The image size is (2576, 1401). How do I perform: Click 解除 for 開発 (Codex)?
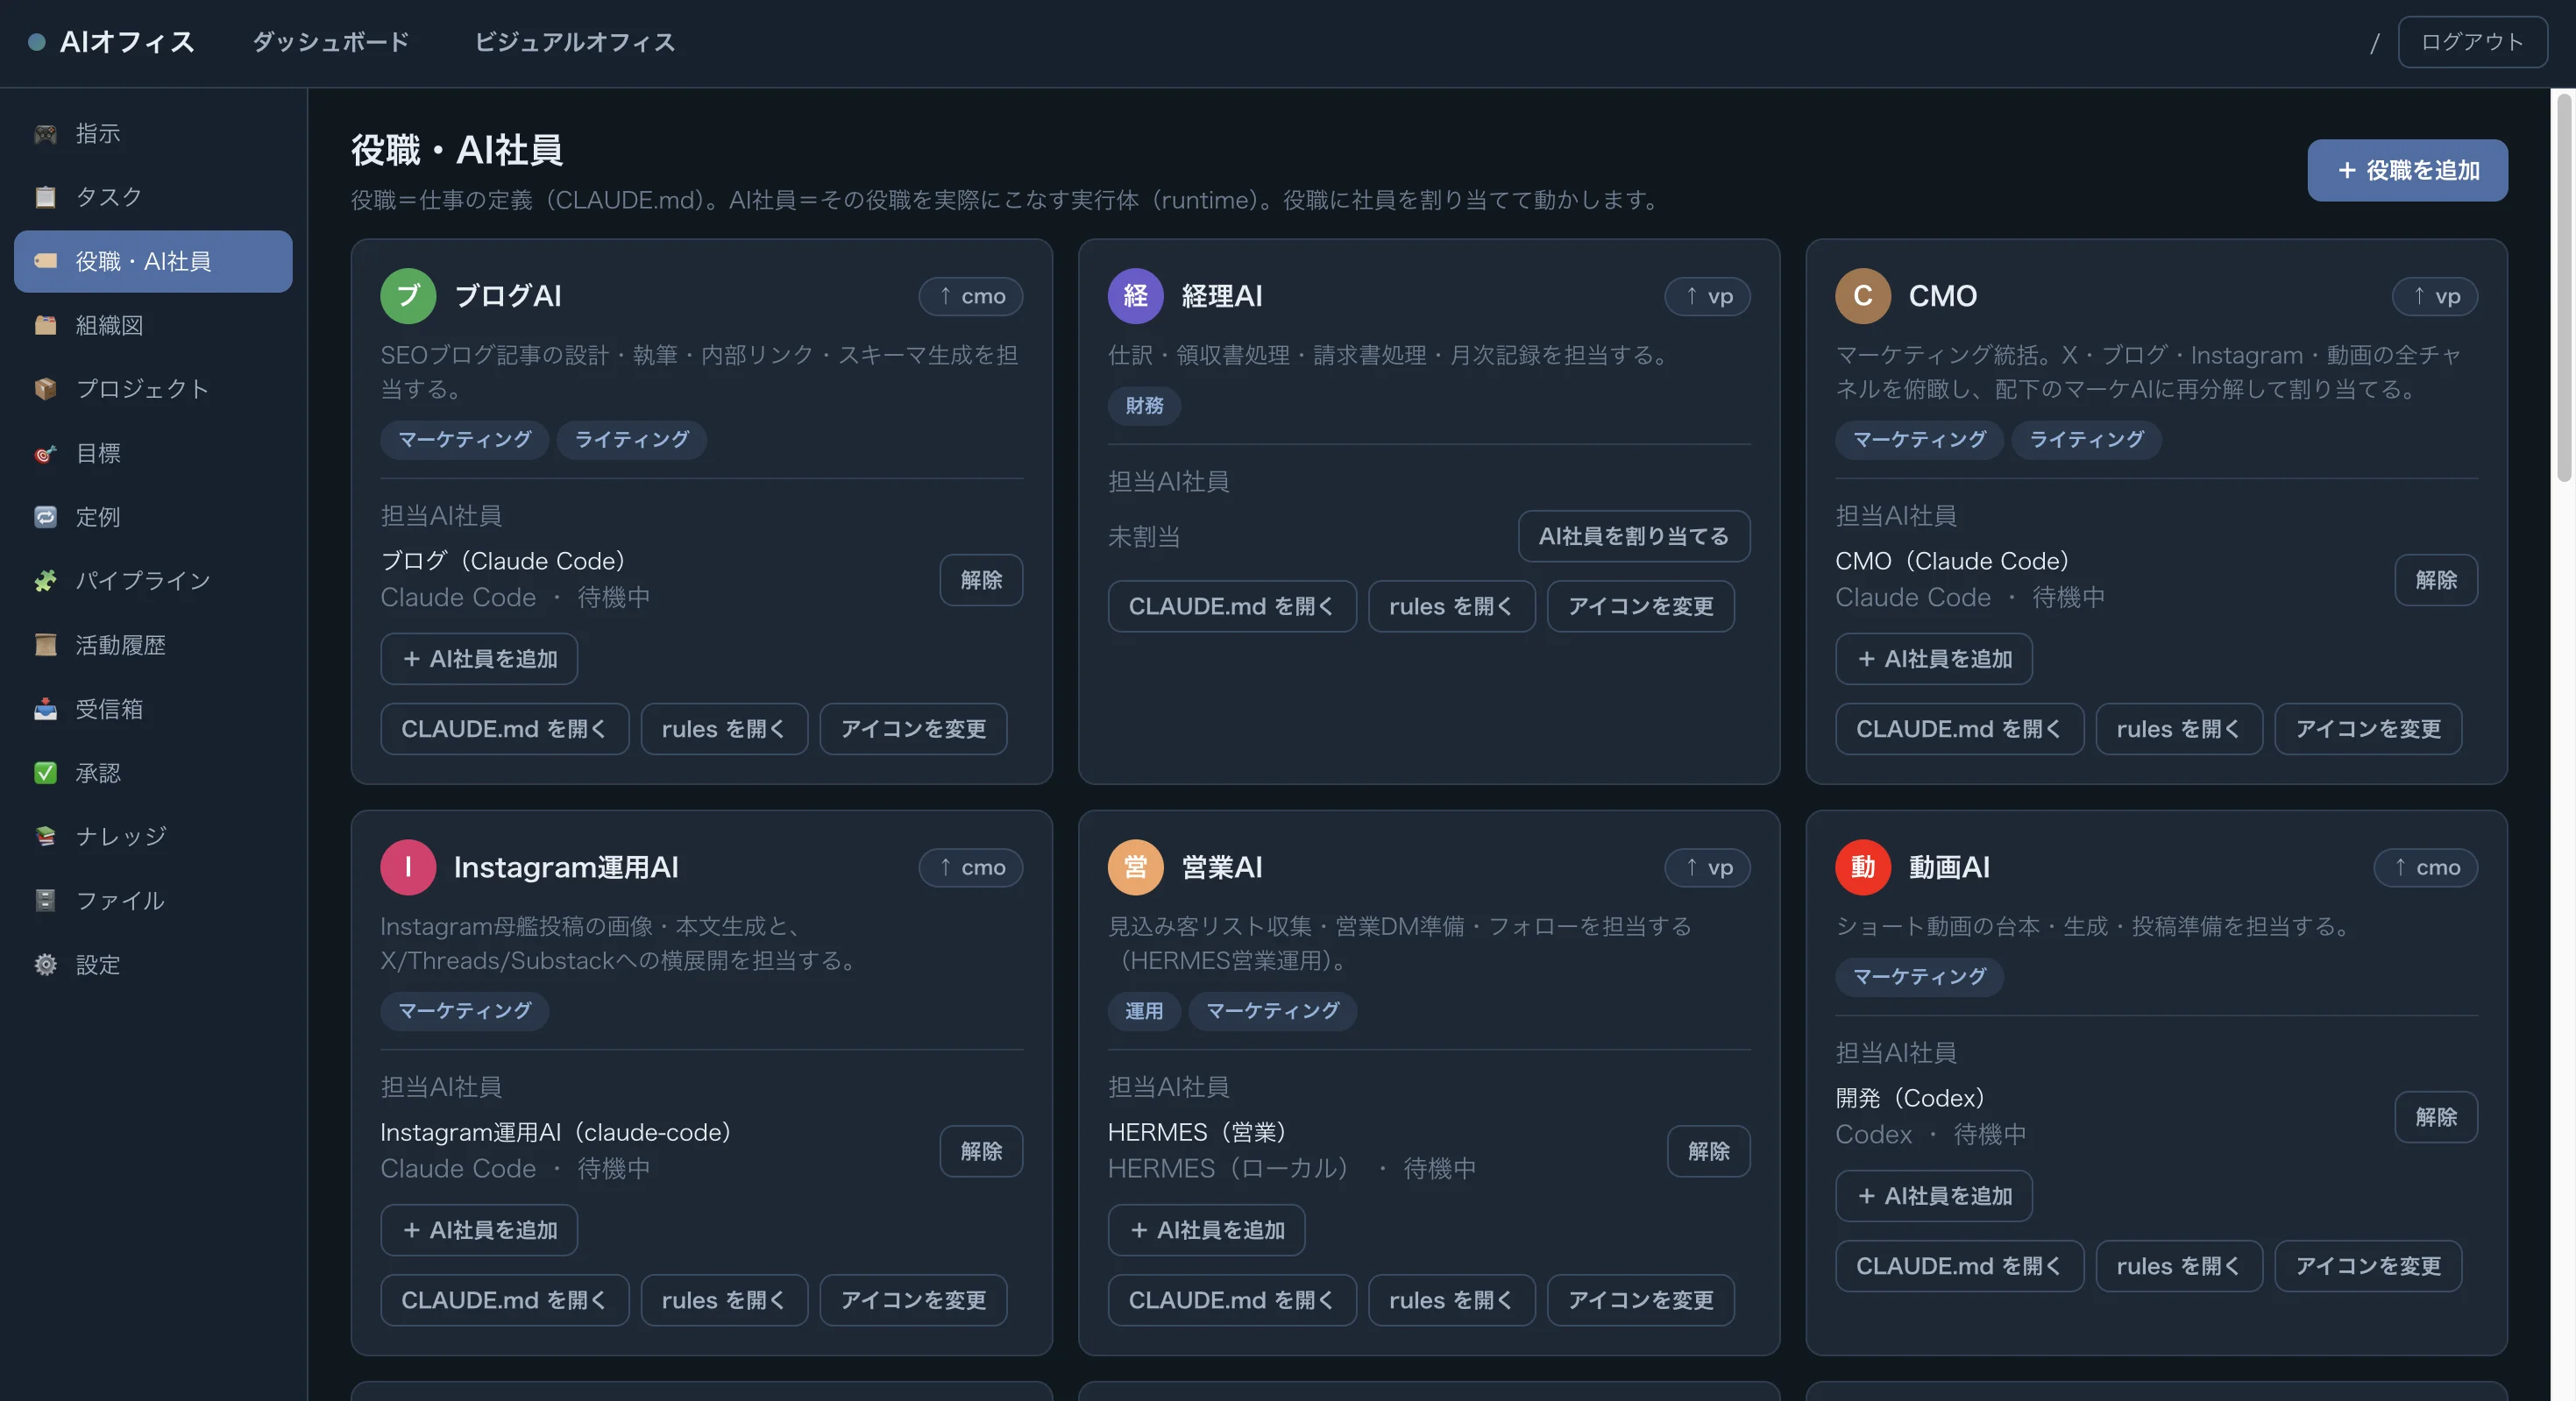pyautogui.click(x=2435, y=1118)
